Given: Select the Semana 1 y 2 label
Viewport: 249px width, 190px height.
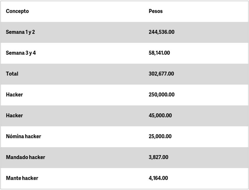Looking at the screenshot, I should [20, 32].
